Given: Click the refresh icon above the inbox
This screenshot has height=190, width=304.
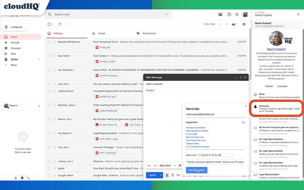Looking at the screenshot, I should (60, 24).
